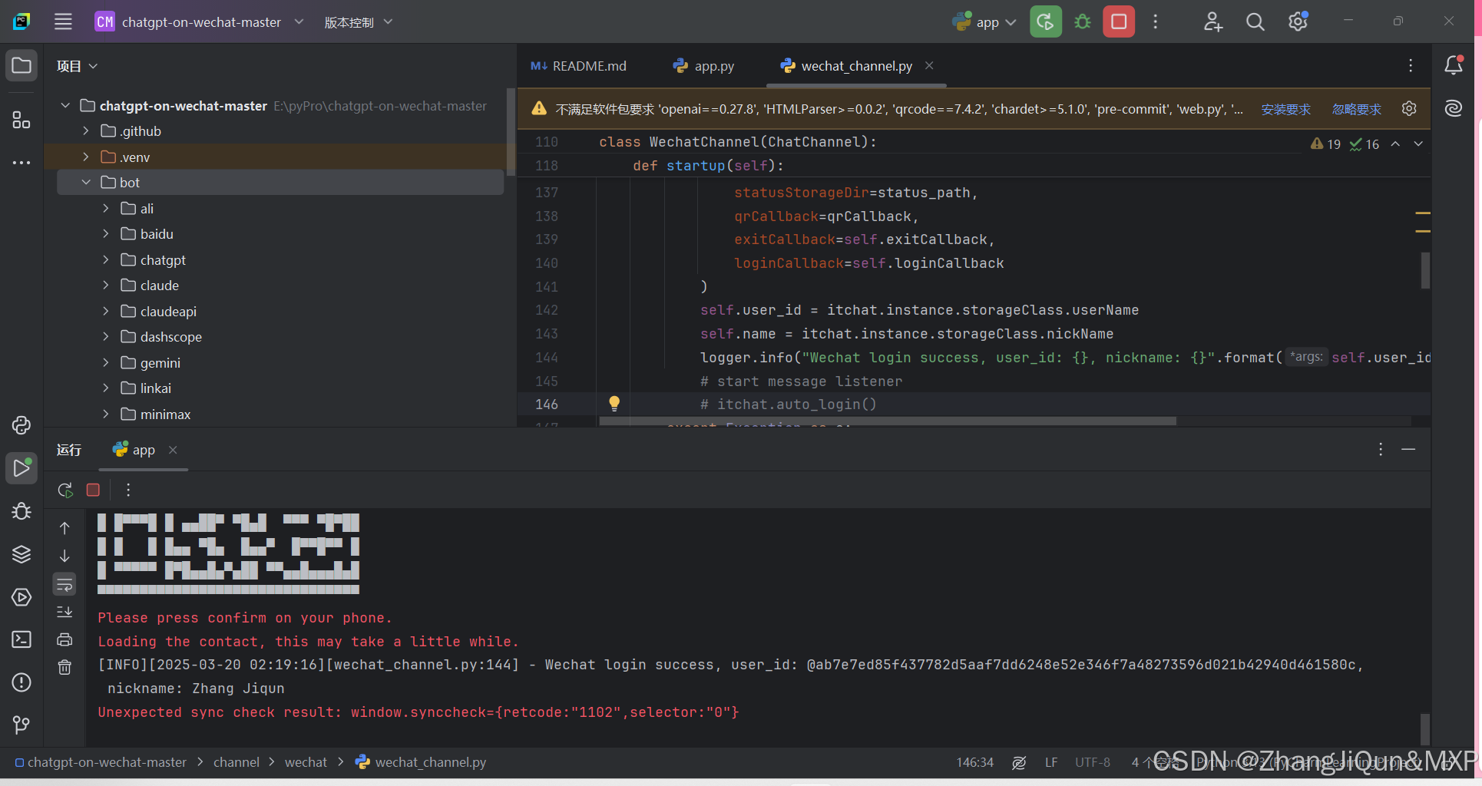Open Search Everywhere
1482x786 pixels.
1254,21
